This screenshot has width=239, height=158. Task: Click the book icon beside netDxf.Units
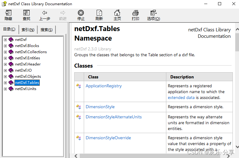tap(11, 89)
